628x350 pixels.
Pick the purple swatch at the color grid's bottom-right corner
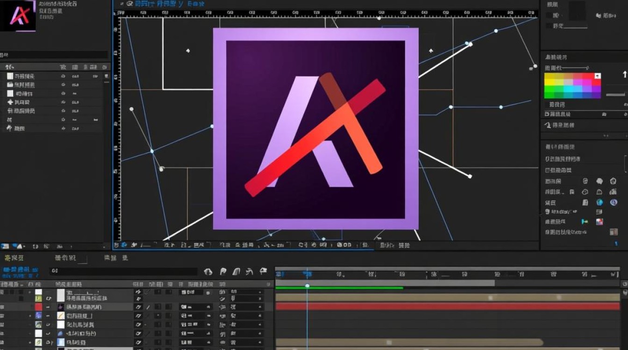(x=596, y=95)
